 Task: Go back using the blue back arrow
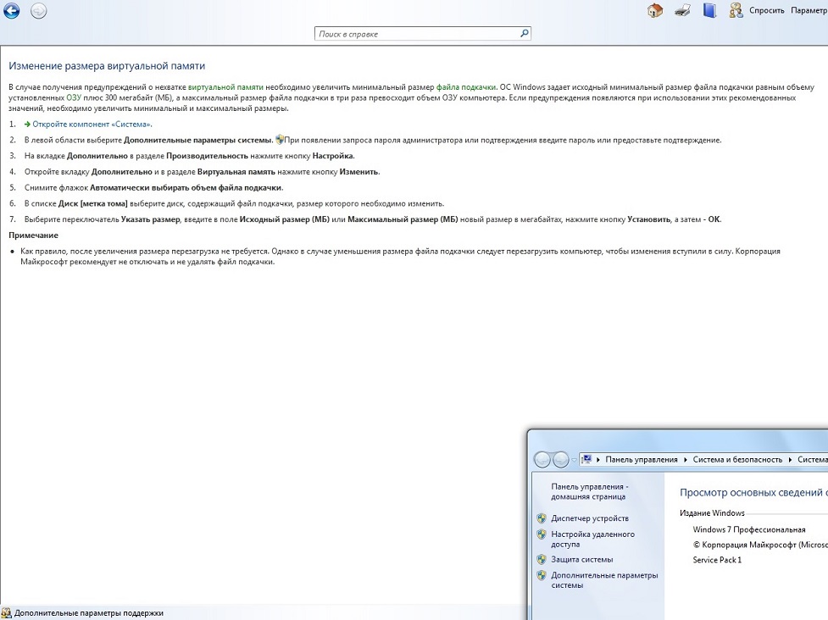(11, 10)
